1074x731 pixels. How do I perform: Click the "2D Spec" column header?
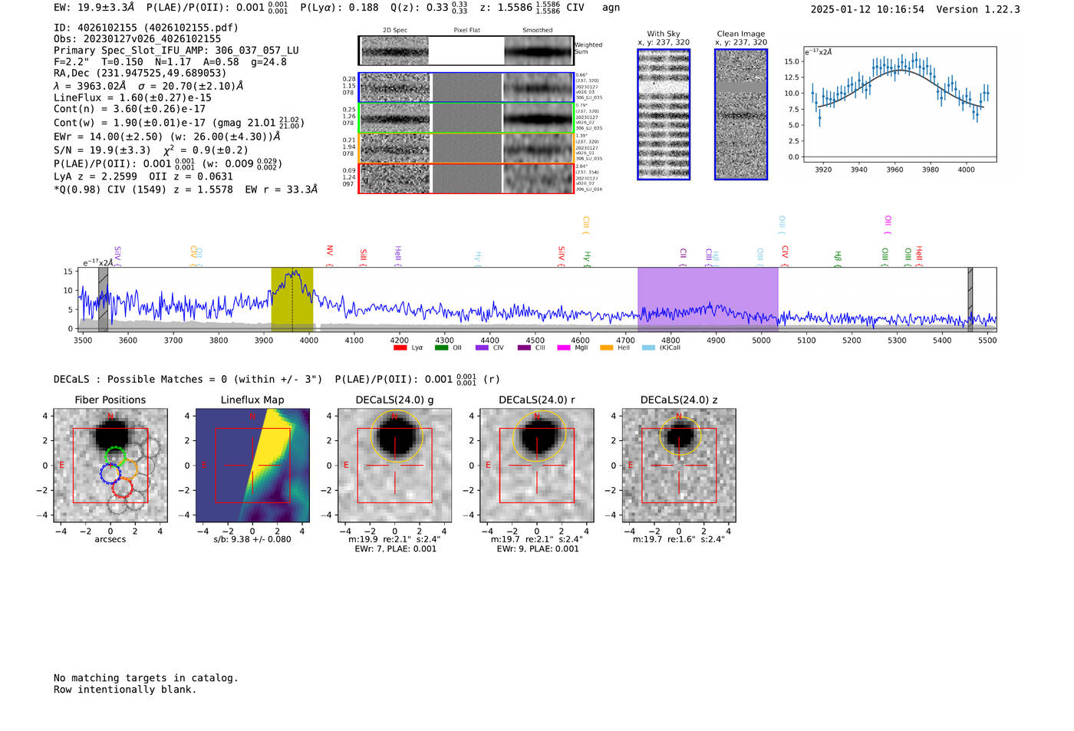tap(395, 31)
